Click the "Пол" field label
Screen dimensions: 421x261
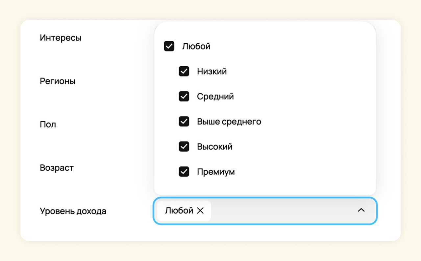coord(48,124)
